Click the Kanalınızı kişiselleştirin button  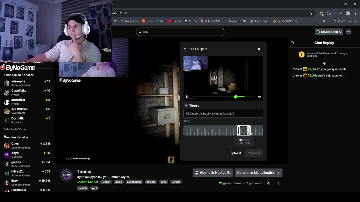click(258, 173)
